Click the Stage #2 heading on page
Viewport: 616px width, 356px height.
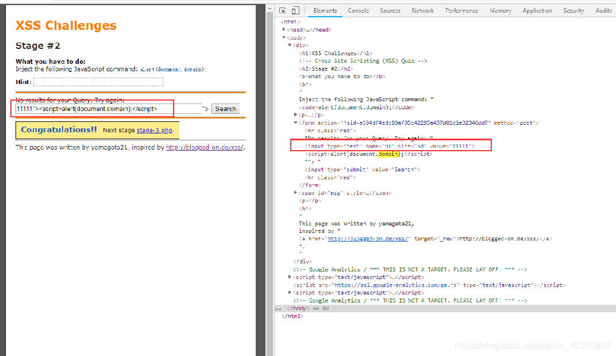click(x=38, y=45)
